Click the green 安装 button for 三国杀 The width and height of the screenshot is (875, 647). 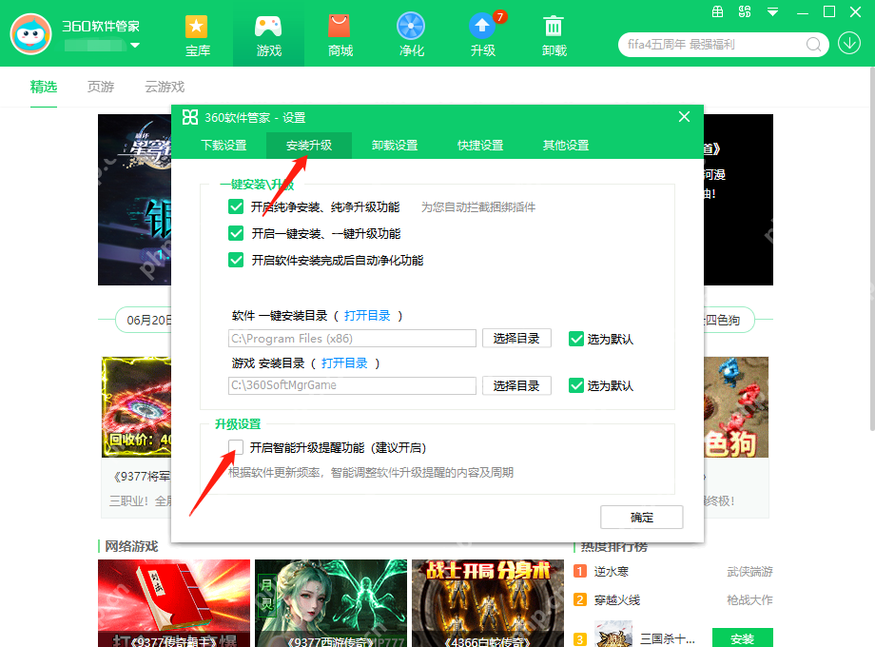pos(742,638)
